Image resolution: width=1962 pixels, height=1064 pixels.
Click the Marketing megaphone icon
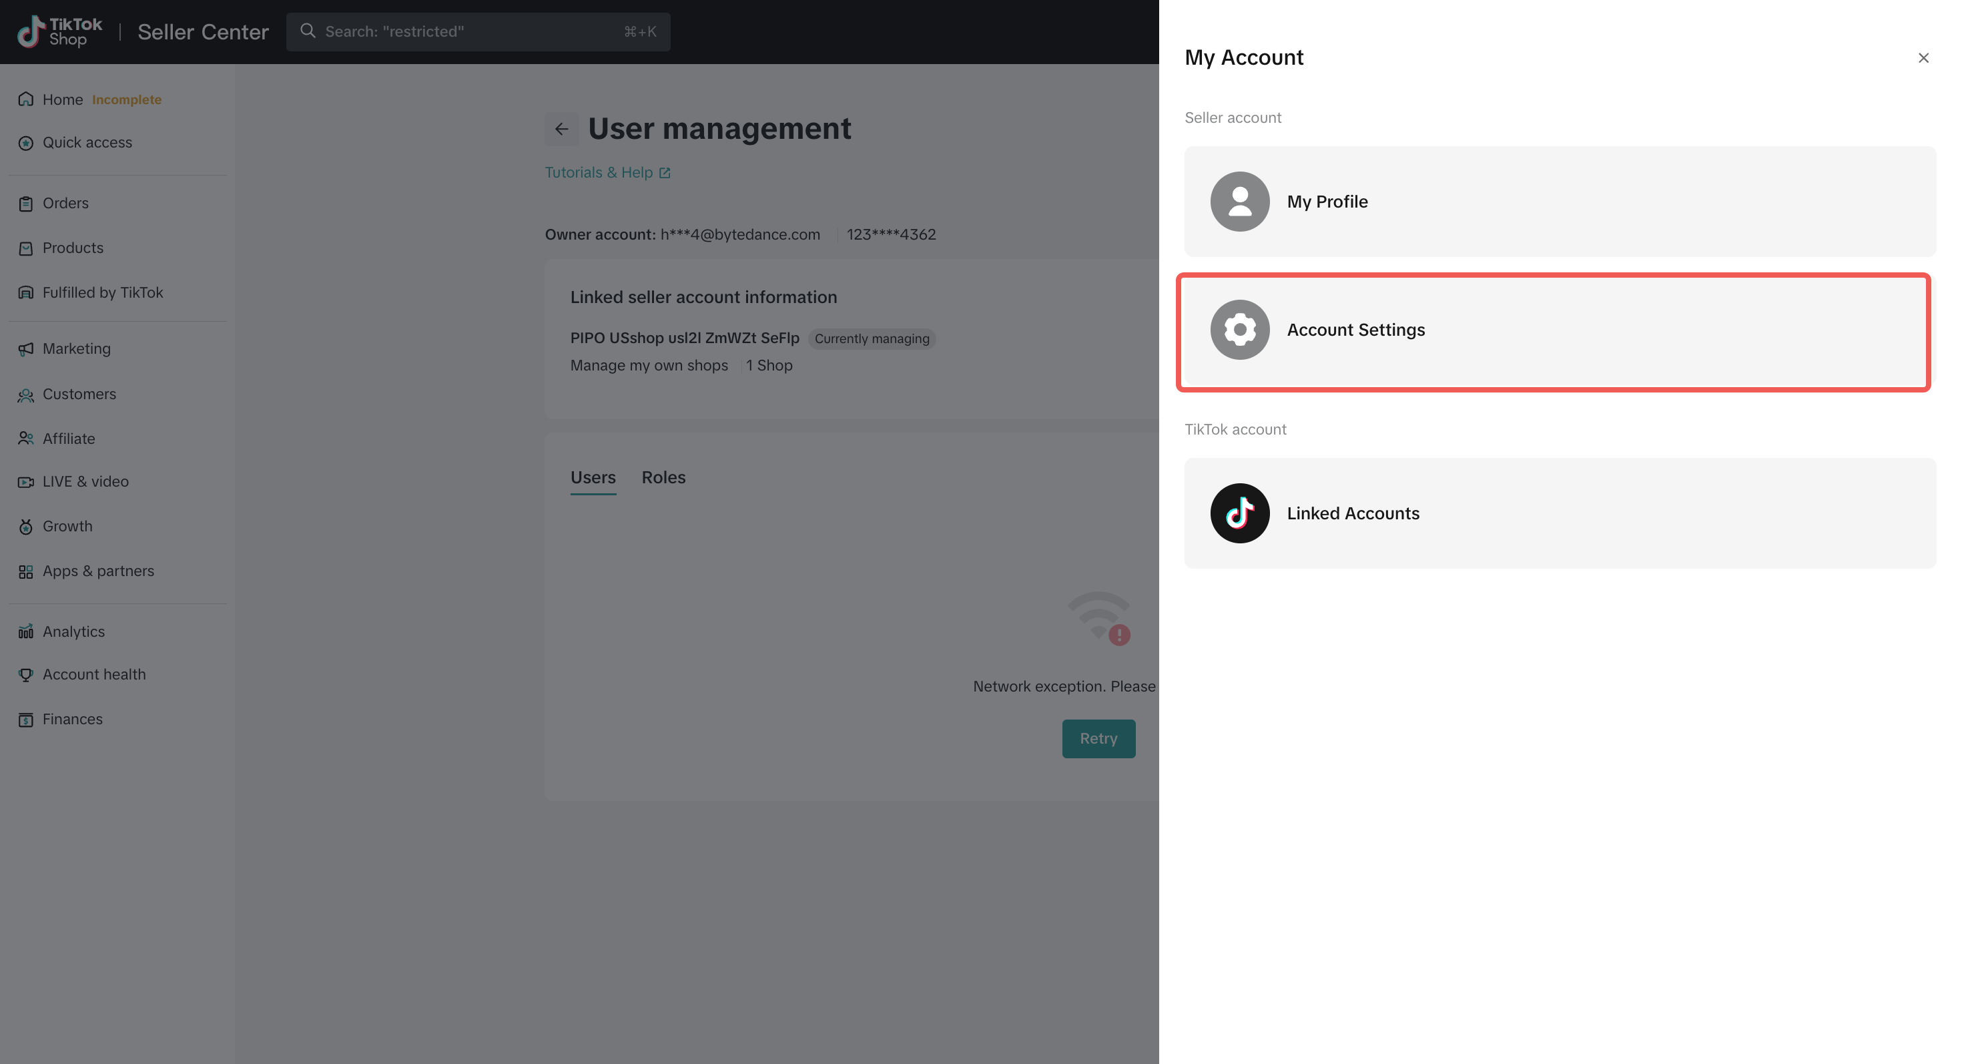tap(26, 349)
